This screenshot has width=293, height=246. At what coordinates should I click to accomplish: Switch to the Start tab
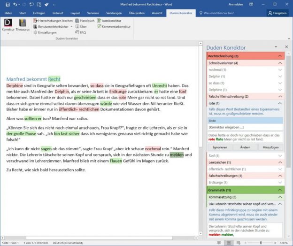coord(23,13)
